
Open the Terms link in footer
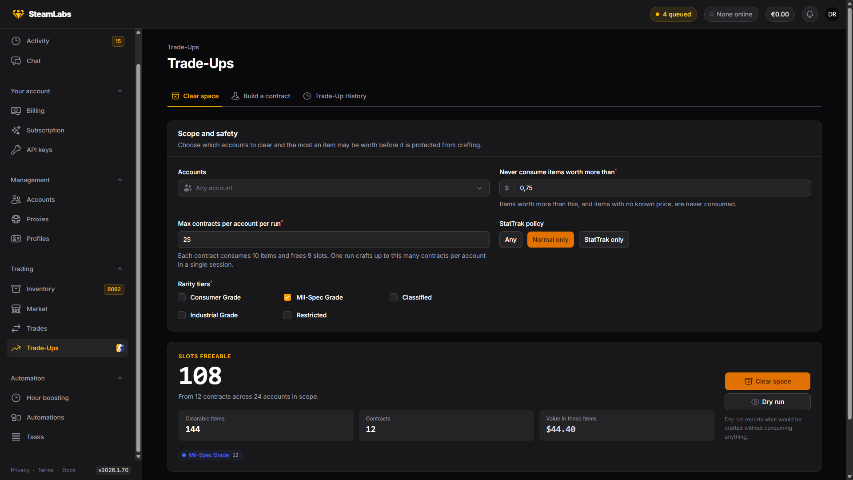coord(46,470)
